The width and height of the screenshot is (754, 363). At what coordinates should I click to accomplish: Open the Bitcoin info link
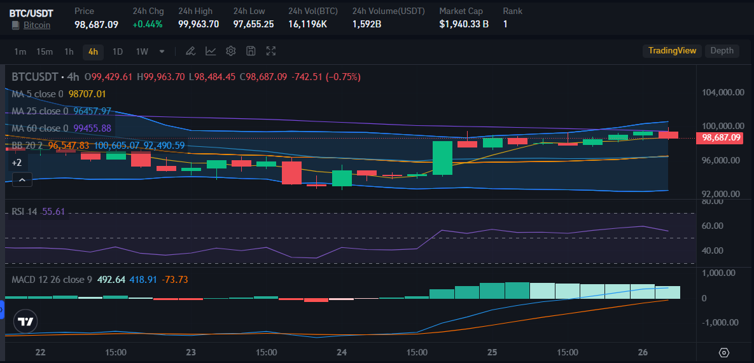pos(37,25)
